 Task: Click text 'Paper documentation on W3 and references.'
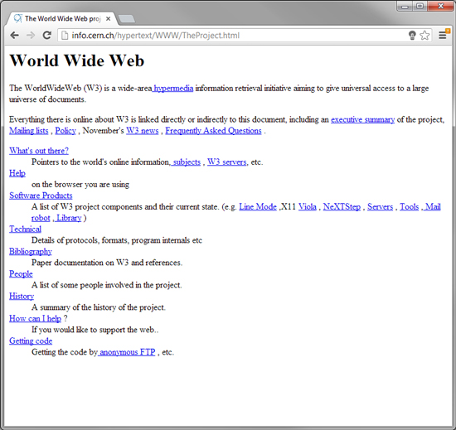pyautogui.click(x=107, y=263)
